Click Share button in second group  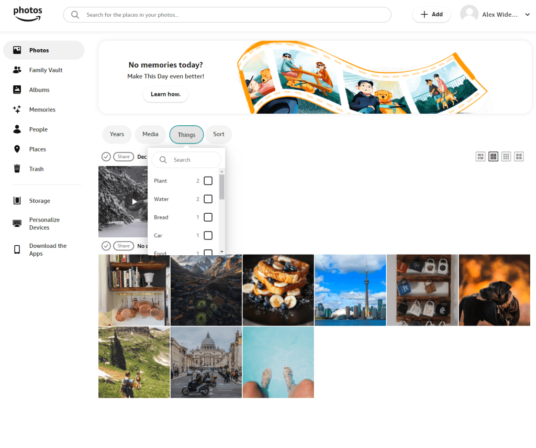[x=124, y=246]
